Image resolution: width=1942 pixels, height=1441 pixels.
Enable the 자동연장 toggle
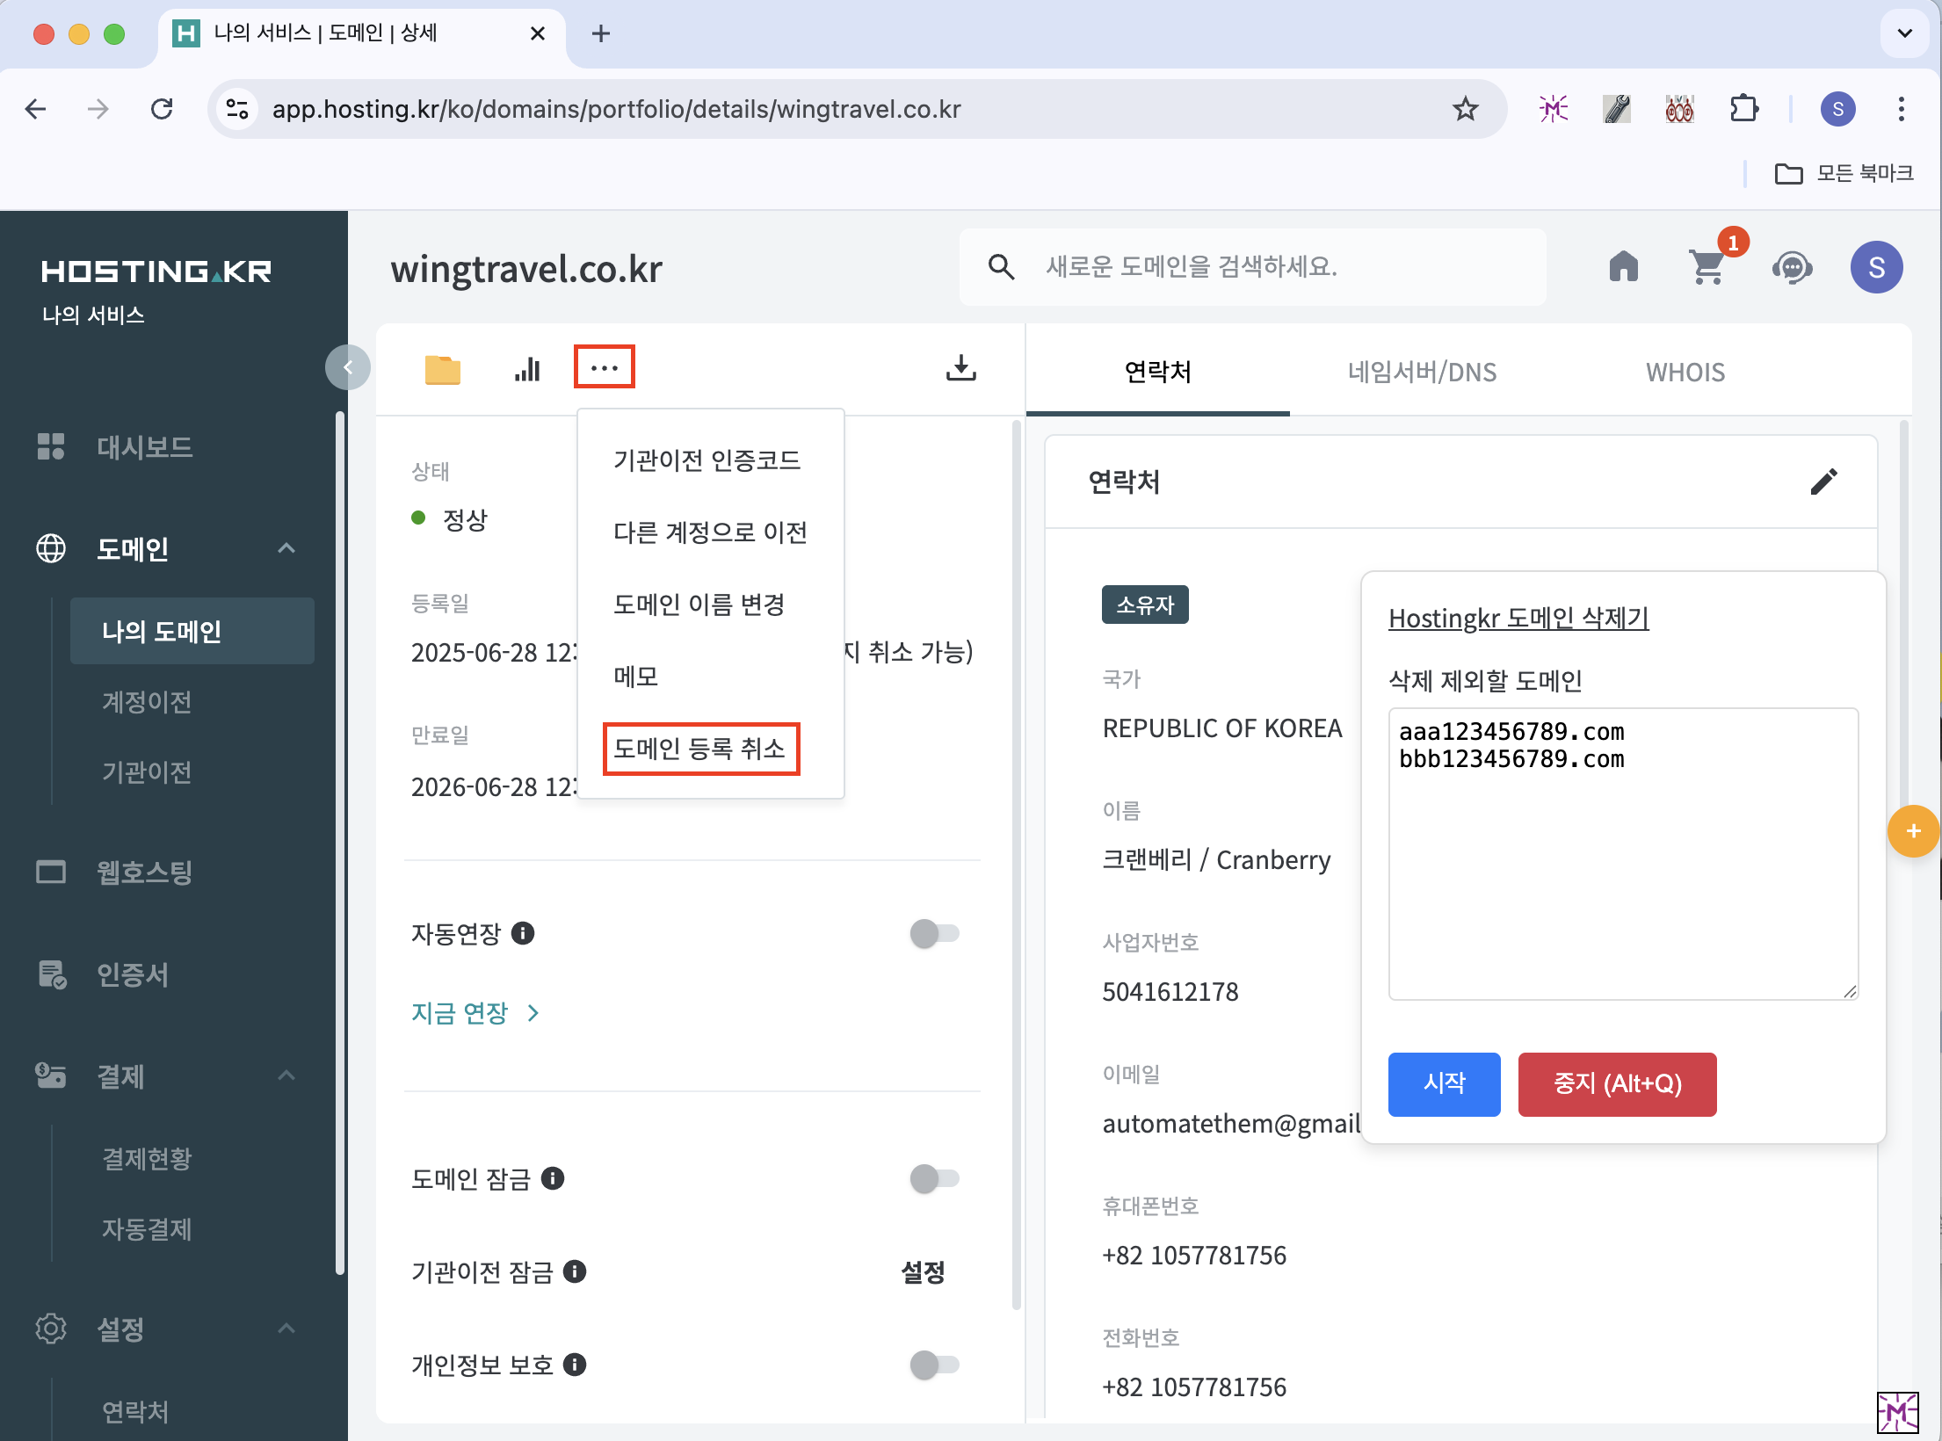coord(933,933)
